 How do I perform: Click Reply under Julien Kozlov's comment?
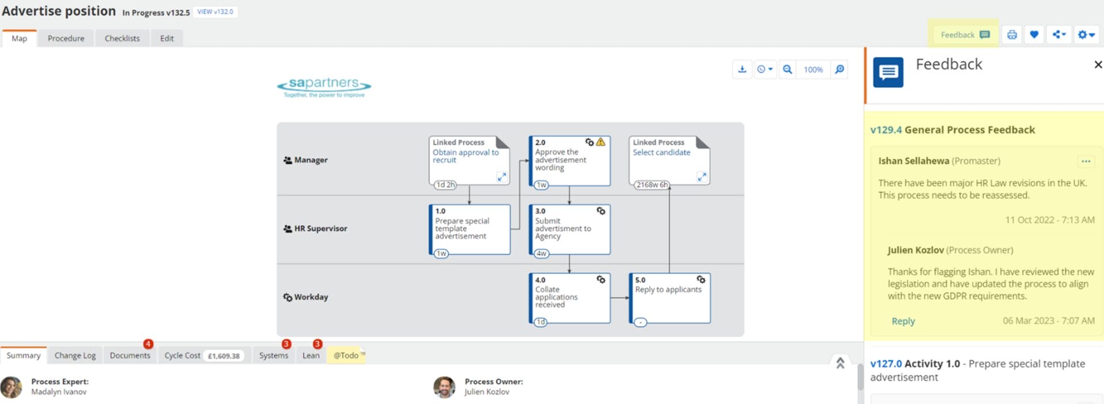point(903,321)
